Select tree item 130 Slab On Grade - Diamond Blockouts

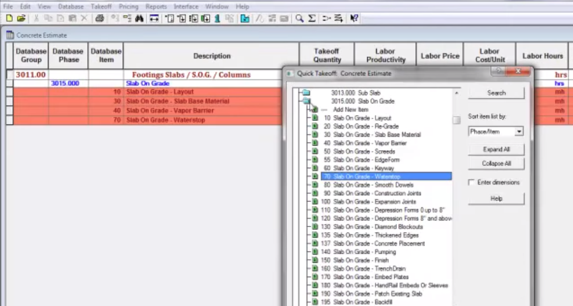pyautogui.click(x=372, y=227)
